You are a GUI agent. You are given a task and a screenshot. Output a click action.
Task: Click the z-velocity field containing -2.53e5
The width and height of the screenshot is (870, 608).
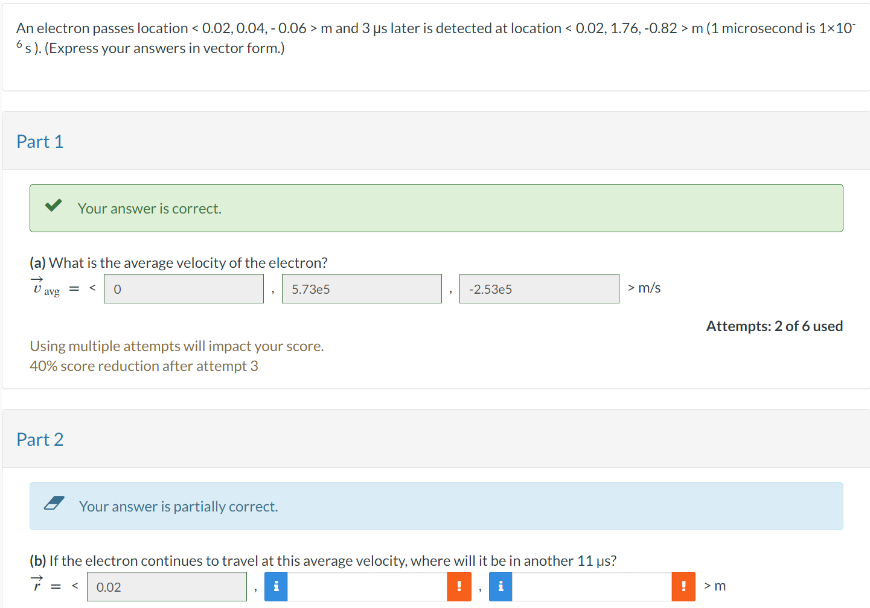(x=539, y=289)
